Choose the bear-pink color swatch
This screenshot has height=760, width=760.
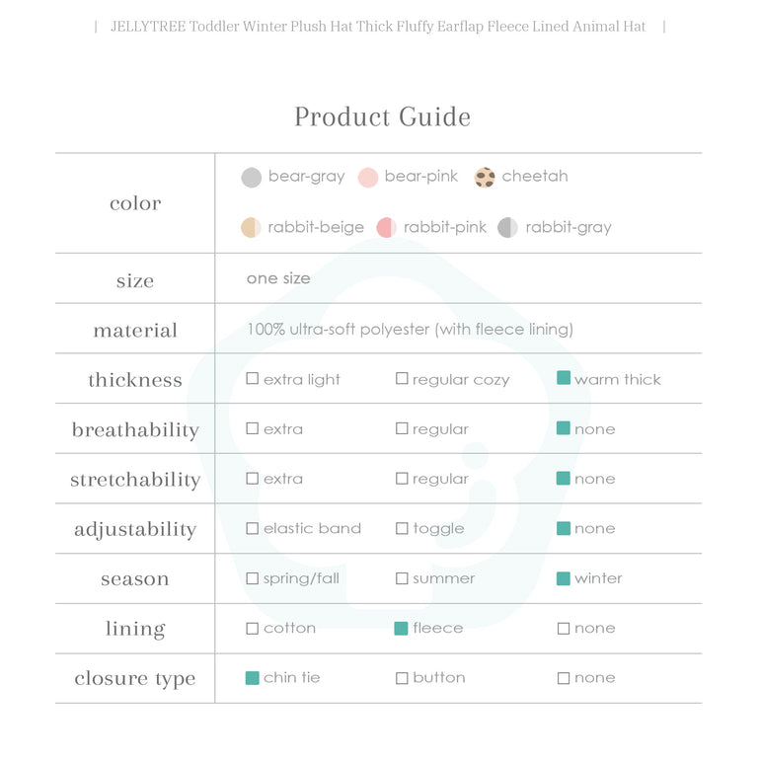368,178
